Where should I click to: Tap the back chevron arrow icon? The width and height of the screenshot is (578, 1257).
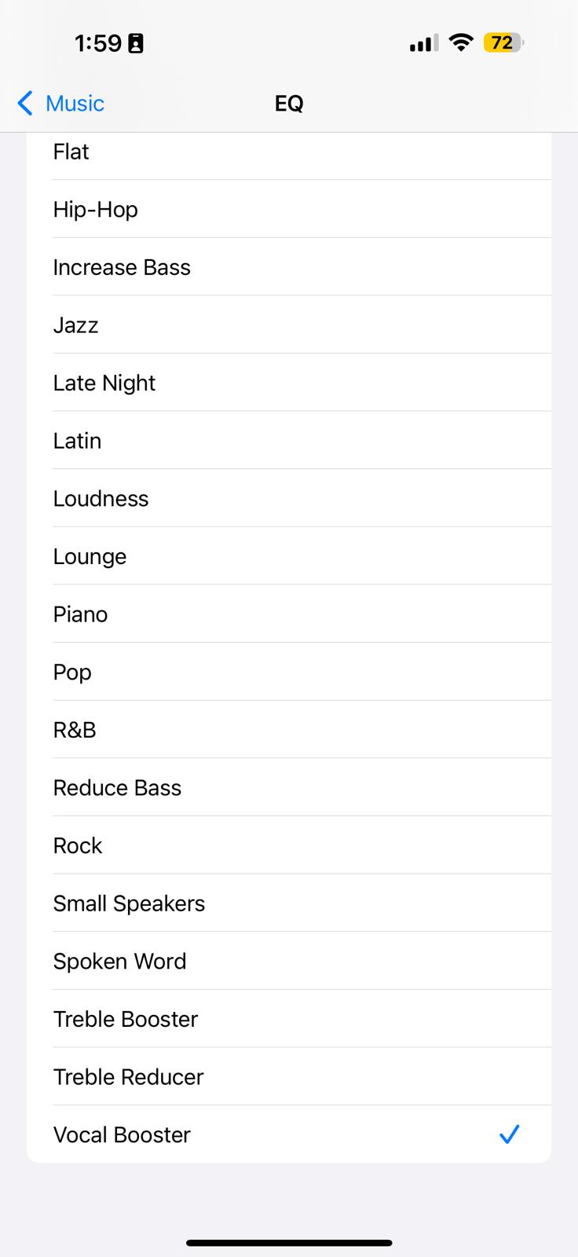coord(25,103)
